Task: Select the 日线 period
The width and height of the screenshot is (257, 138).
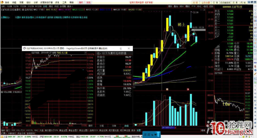Action: click(45, 6)
